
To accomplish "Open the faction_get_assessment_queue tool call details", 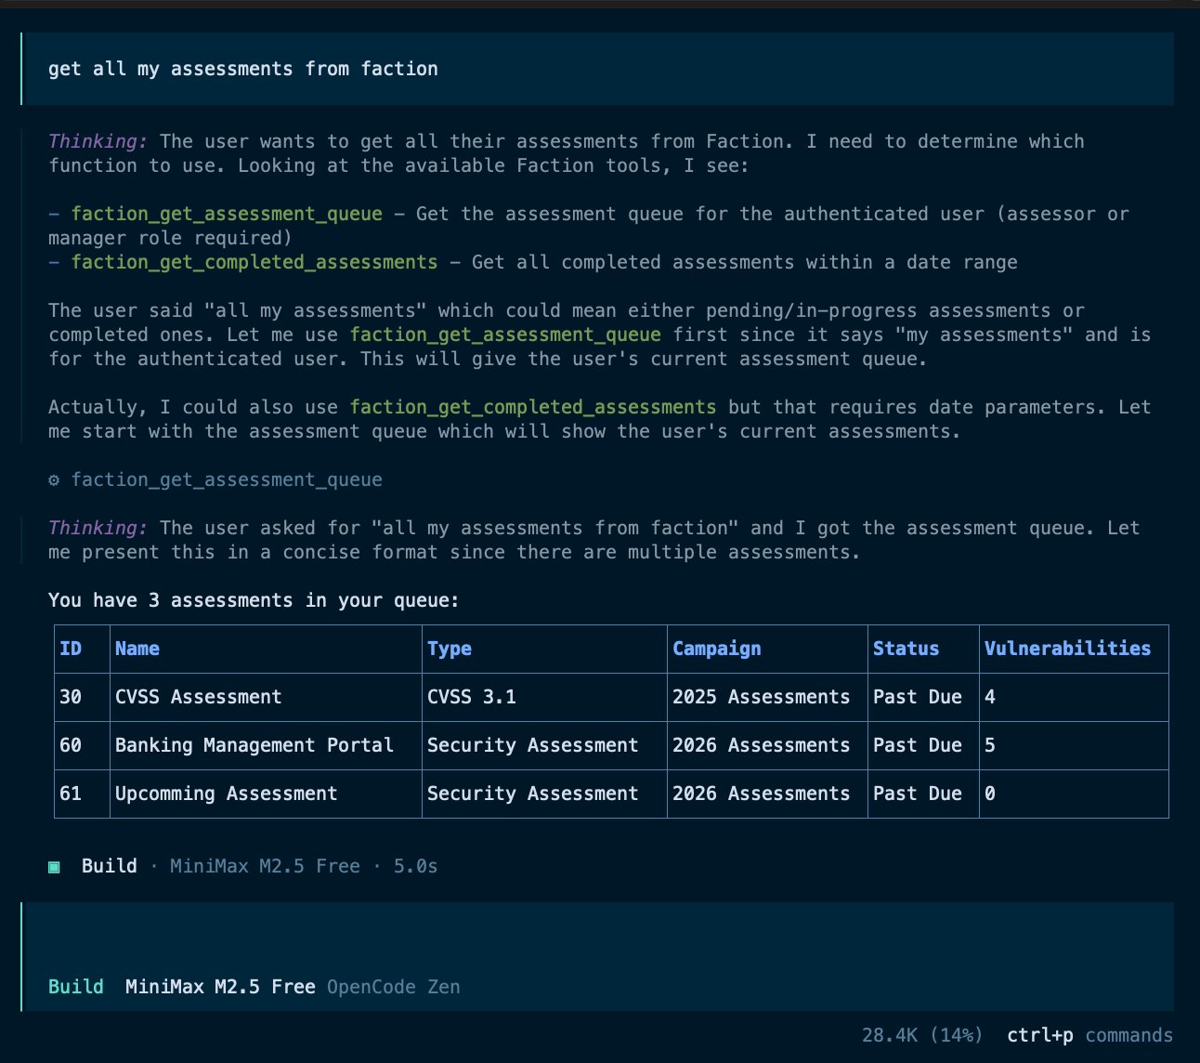I will pos(227,480).
